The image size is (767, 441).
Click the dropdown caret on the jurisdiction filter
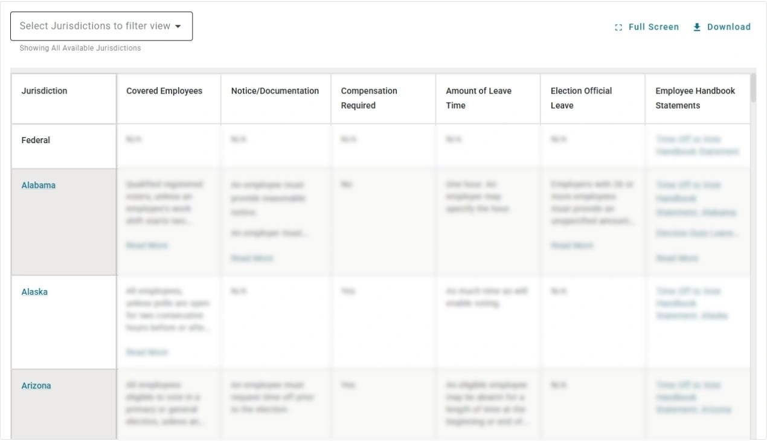tap(178, 26)
